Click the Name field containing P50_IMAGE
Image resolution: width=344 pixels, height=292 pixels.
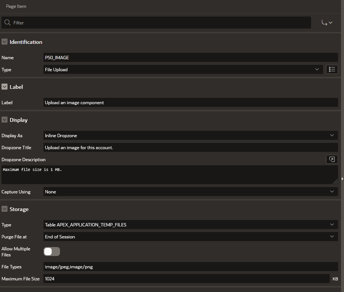tap(190, 57)
